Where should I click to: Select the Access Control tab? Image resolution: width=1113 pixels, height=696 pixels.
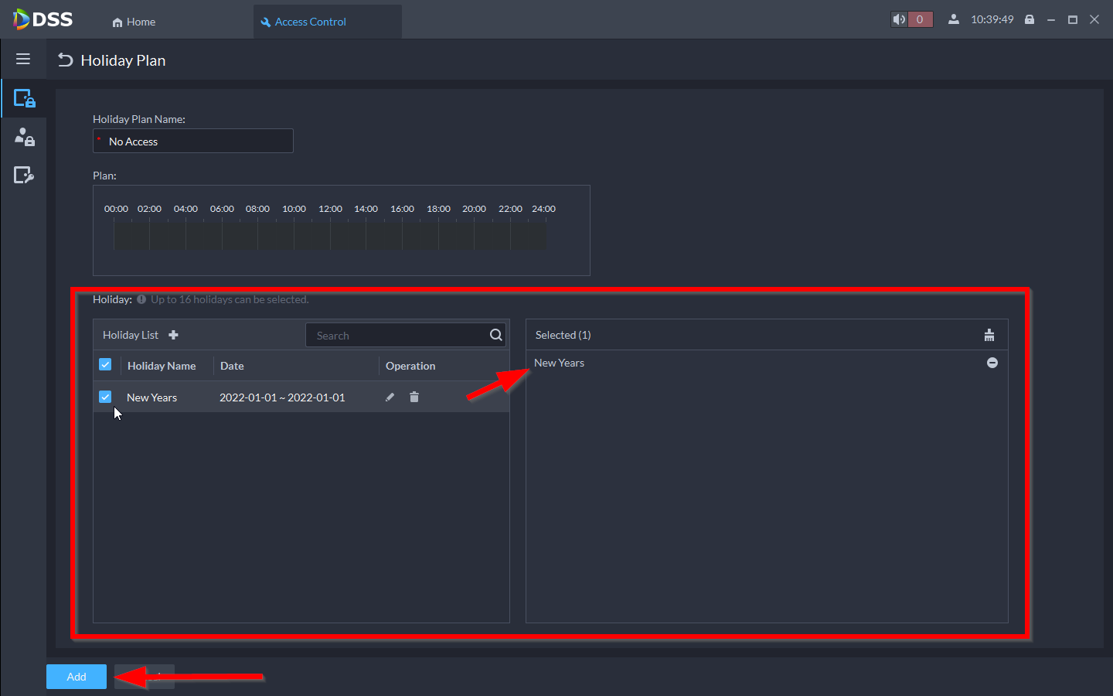[x=310, y=22]
